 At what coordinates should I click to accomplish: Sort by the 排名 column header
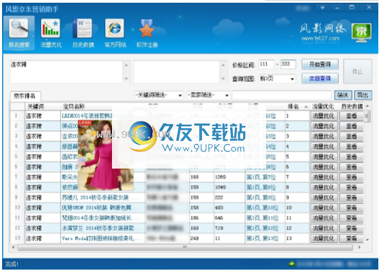point(297,106)
